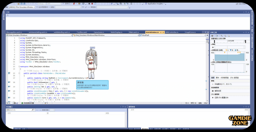
Task: Click the MainWindow class margin glyph
Action: click(x=9, y=73)
